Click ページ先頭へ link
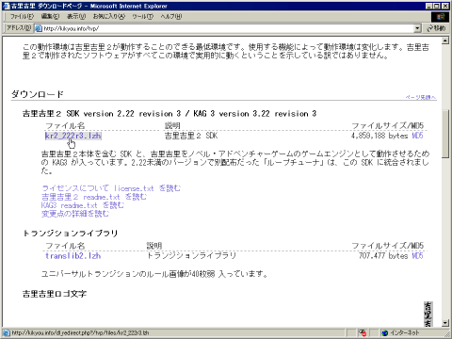 coord(421,97)
